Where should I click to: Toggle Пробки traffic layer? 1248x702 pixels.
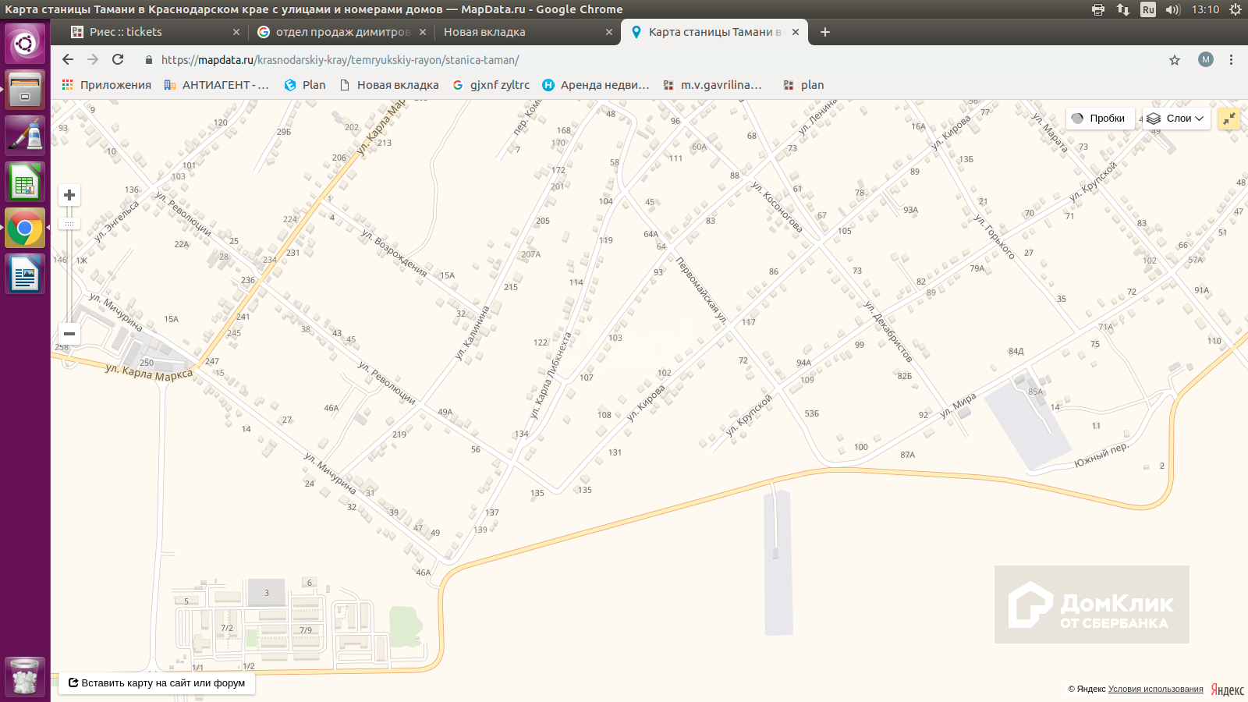[x=1100, y=119]
